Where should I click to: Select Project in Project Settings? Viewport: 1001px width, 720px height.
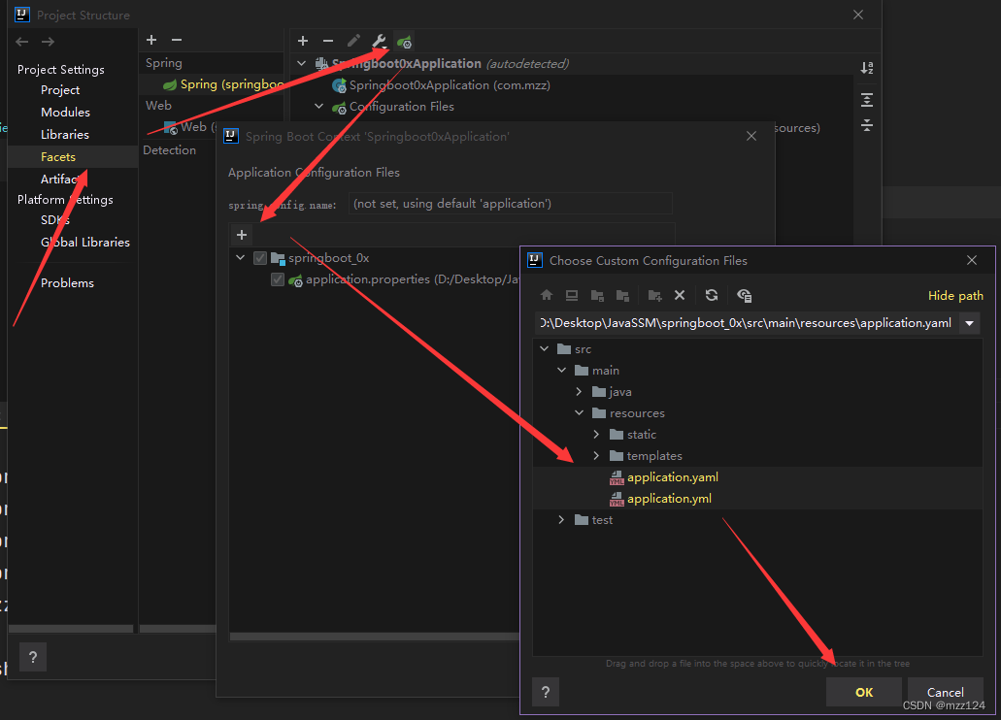click(x=60, y=90)
